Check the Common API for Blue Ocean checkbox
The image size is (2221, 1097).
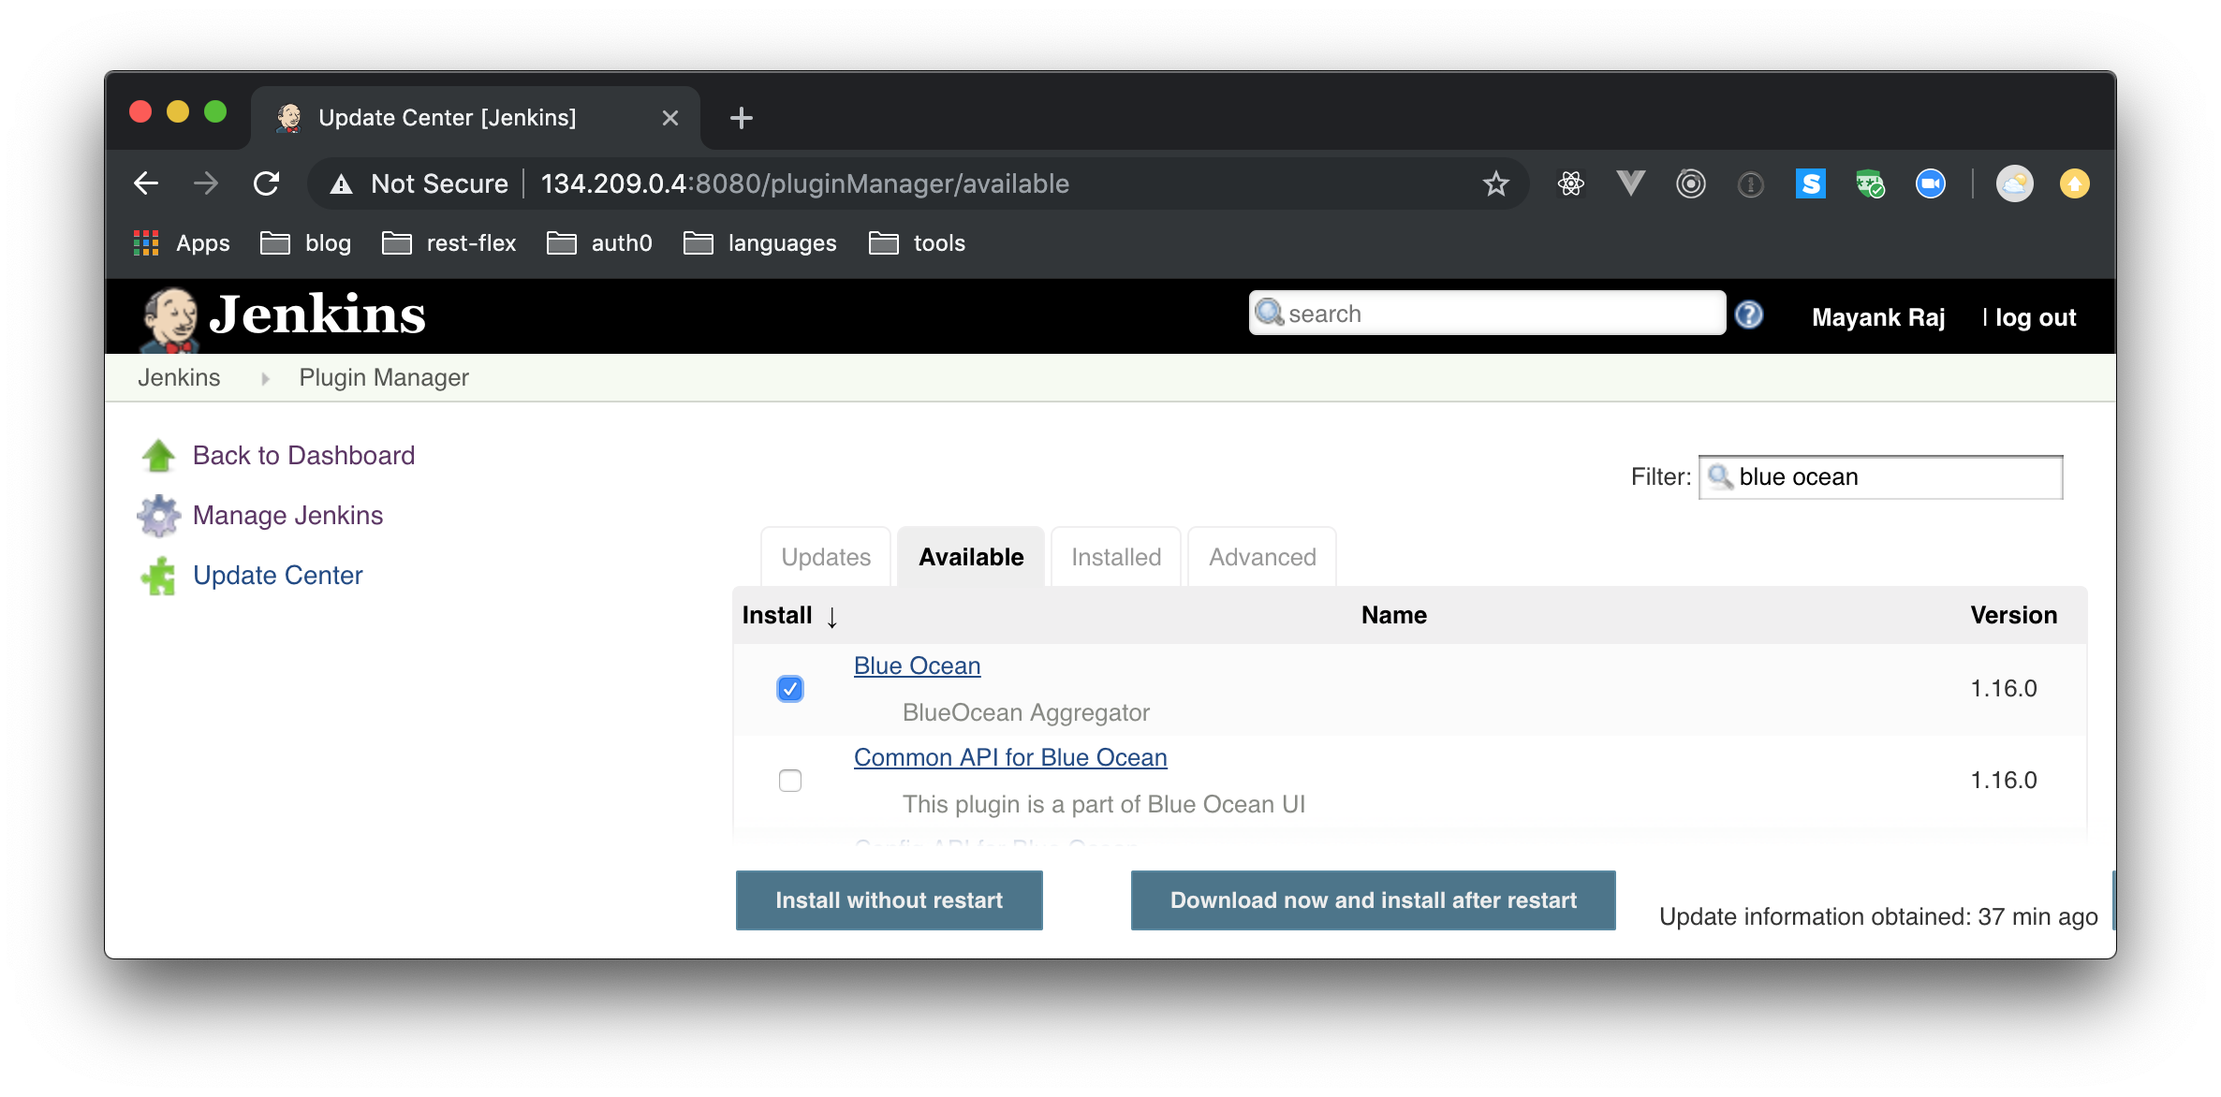coord(789,781)
